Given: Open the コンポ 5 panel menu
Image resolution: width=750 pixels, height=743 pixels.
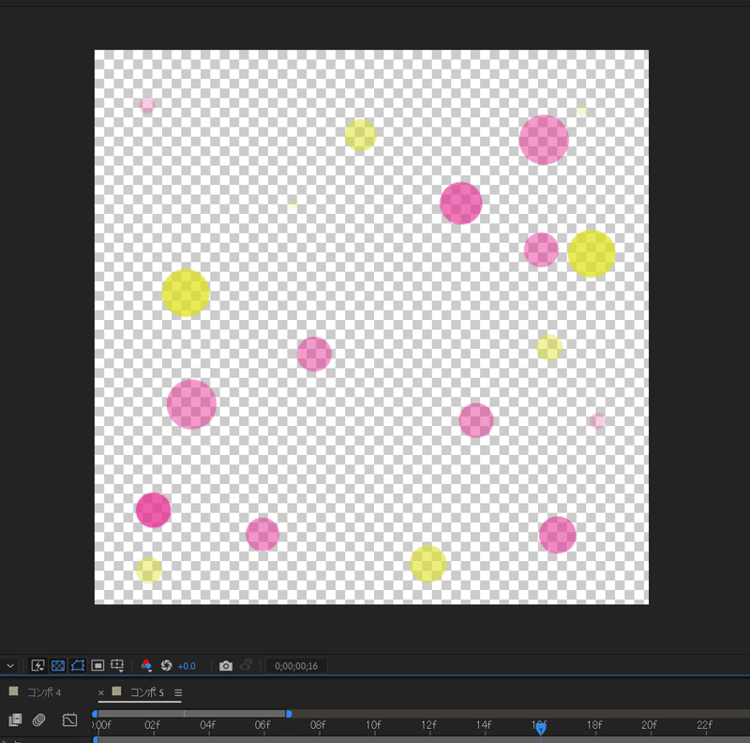Looking at the screenshot, I should click(x=178, y=692).
